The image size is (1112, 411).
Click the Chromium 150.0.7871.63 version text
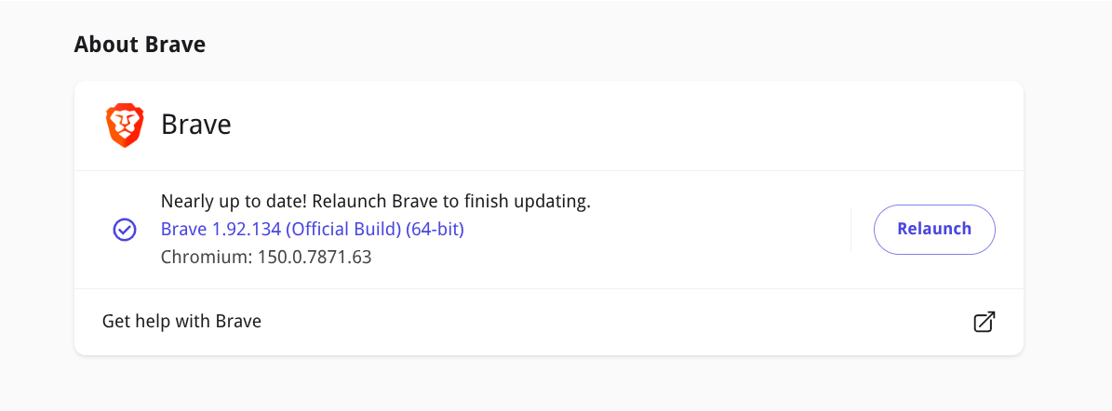(267, 258)
